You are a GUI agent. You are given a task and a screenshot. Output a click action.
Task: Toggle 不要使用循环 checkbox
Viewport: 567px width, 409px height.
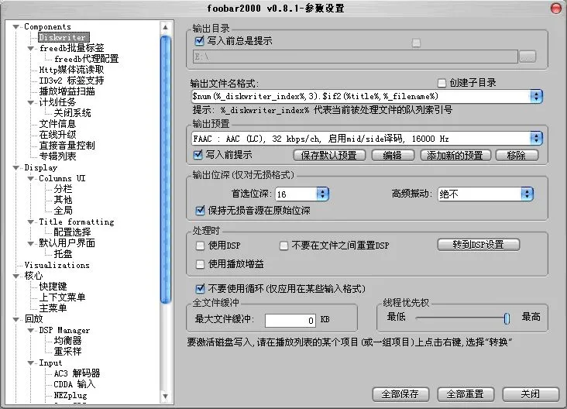click(x=200, y=289)
